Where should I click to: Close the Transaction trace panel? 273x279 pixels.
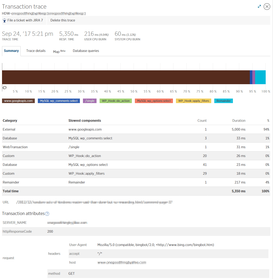[x=267, y=6]
